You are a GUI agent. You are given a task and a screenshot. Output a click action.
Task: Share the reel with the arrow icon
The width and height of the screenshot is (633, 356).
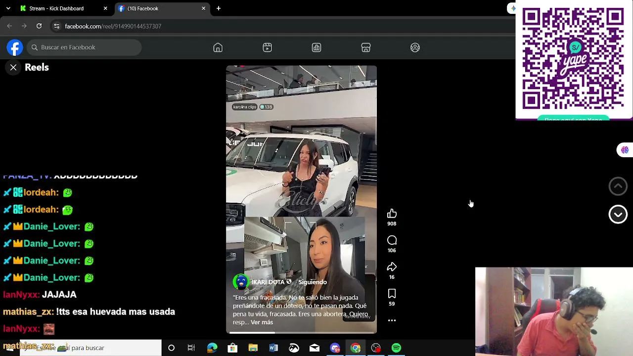click(392, 267)
